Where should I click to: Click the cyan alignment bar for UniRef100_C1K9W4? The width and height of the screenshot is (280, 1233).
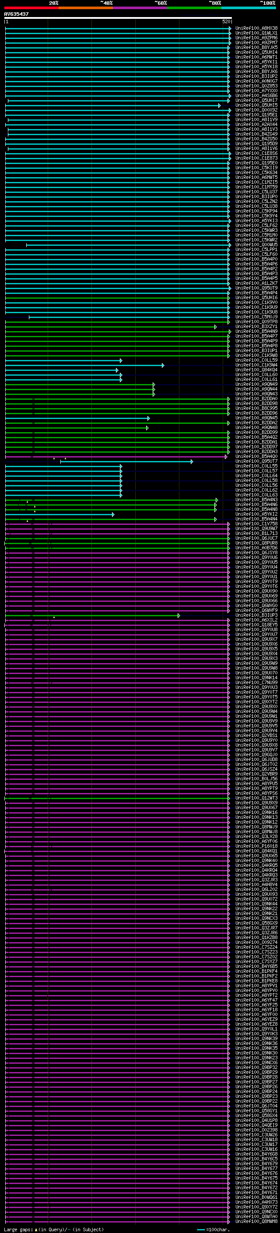pyautogui.click(x=85, y=365)
